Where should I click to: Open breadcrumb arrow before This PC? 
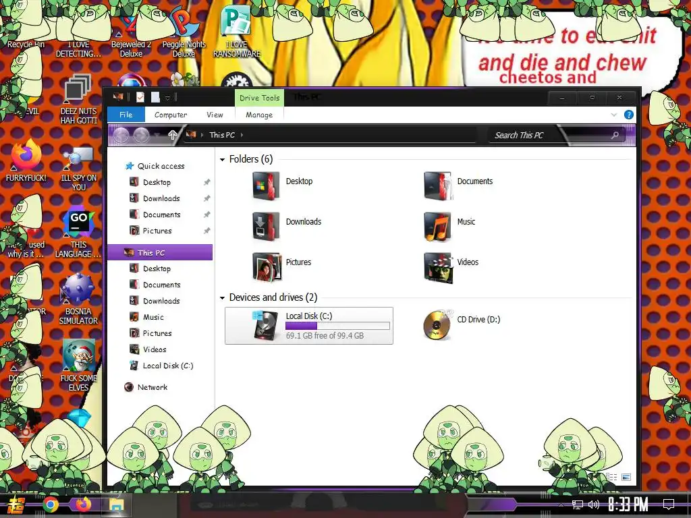(x=202, y=135)
